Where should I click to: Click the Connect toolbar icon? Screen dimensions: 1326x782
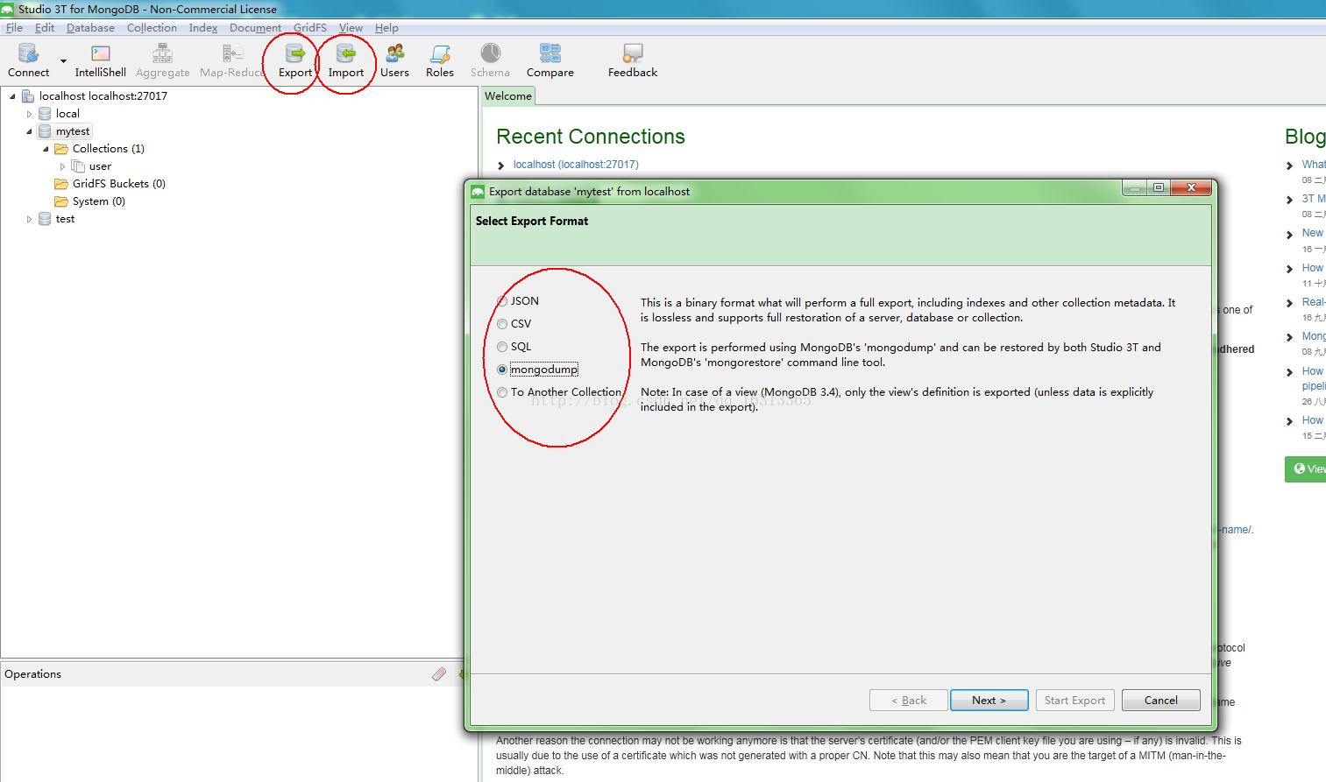pos(28,61)
